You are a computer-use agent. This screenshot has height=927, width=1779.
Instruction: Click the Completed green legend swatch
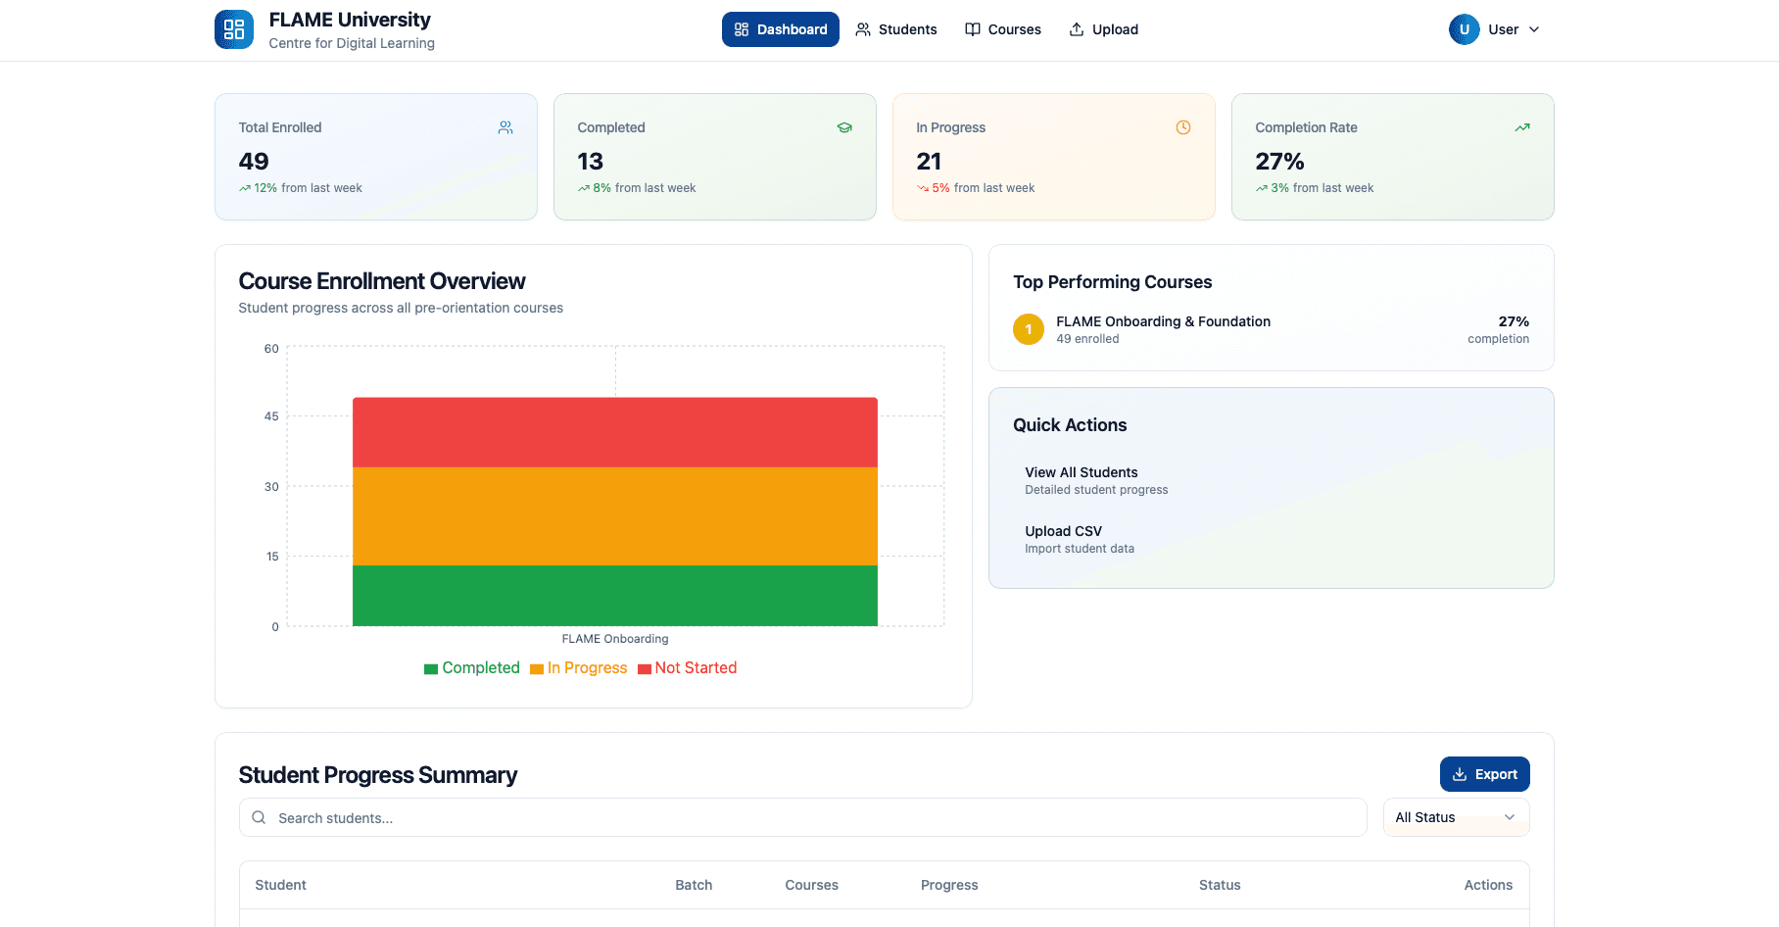click(431, 669)
